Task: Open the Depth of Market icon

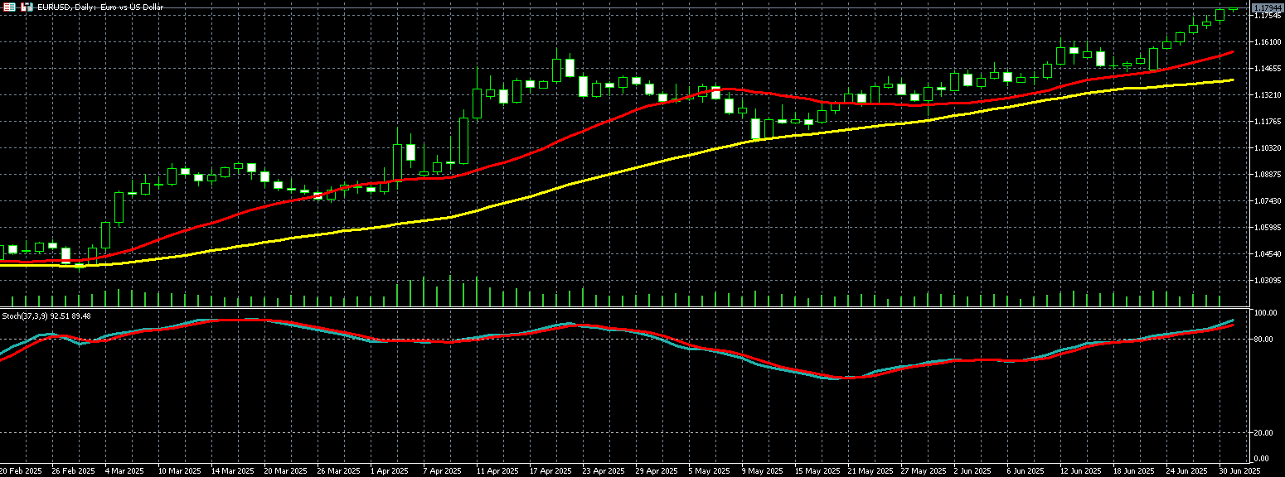Action: pyautogui.click(x=27, y=7)
